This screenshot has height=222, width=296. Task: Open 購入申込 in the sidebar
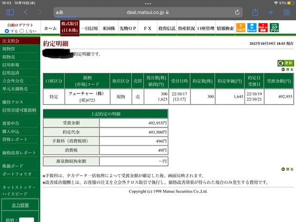(11, 131)
